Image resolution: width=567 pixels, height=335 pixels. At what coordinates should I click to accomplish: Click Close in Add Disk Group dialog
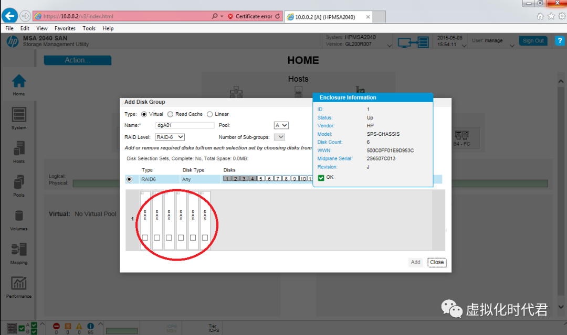click(437, 263)
